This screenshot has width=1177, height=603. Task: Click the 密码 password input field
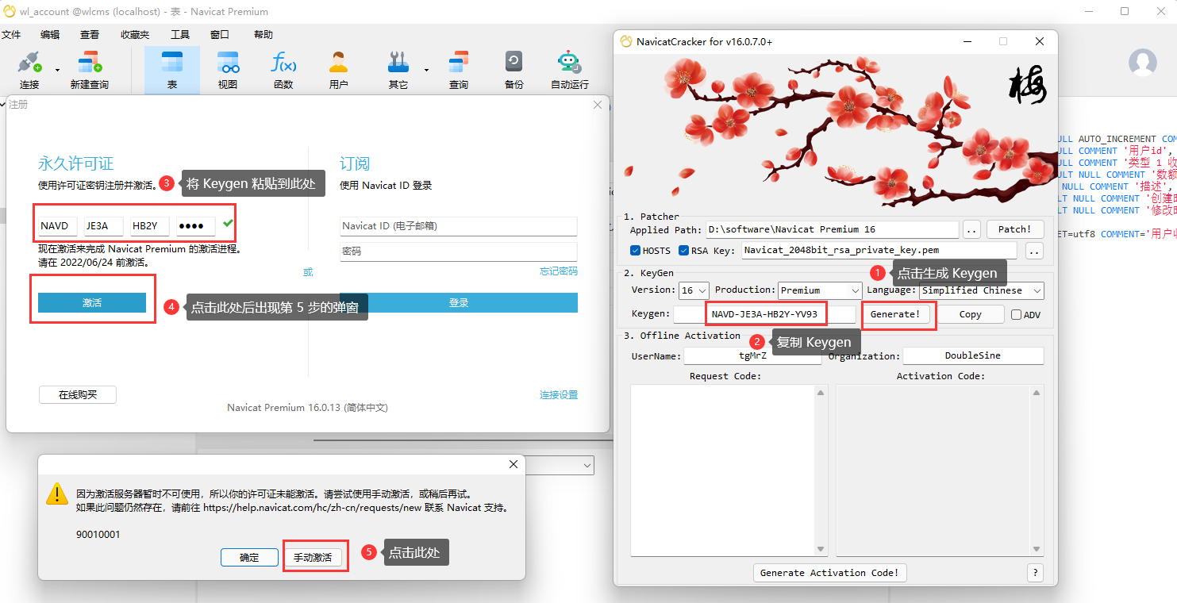459,252
